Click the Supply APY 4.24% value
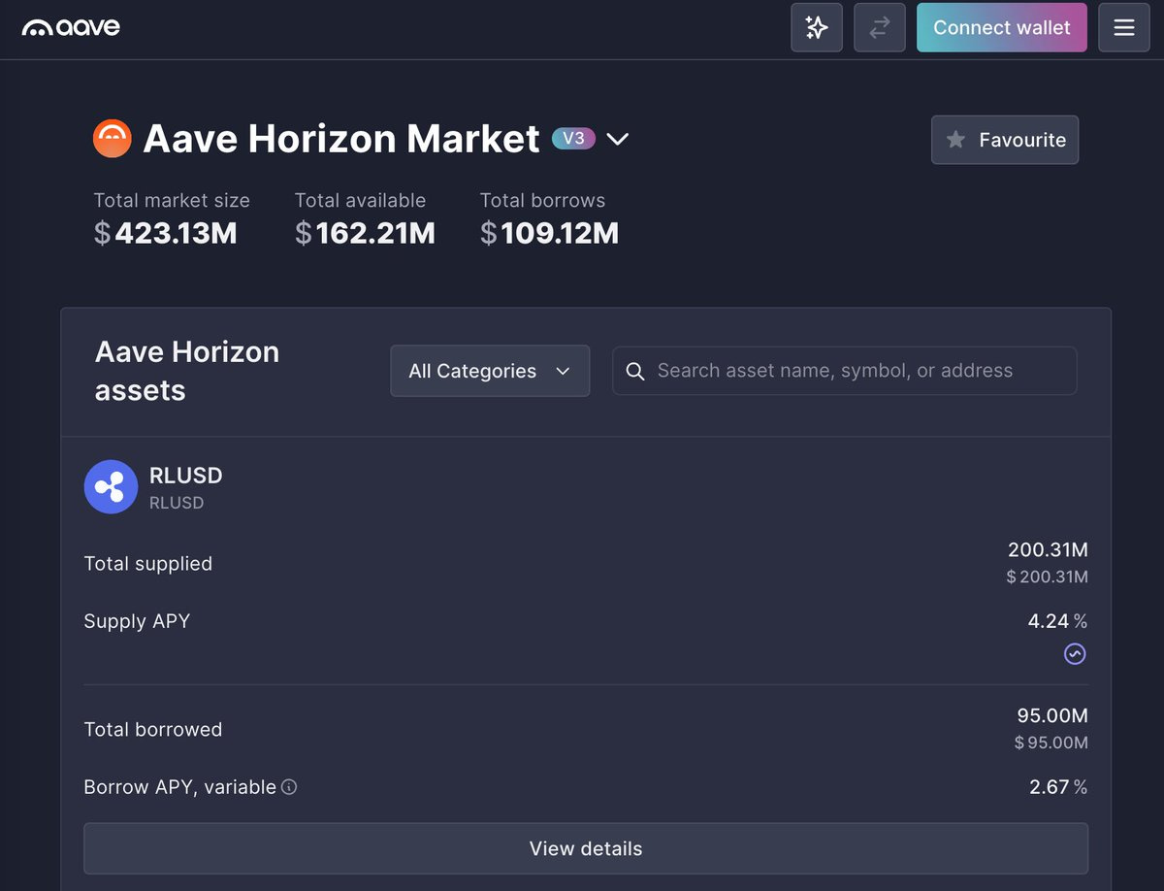 click(x=1057, y=621)
